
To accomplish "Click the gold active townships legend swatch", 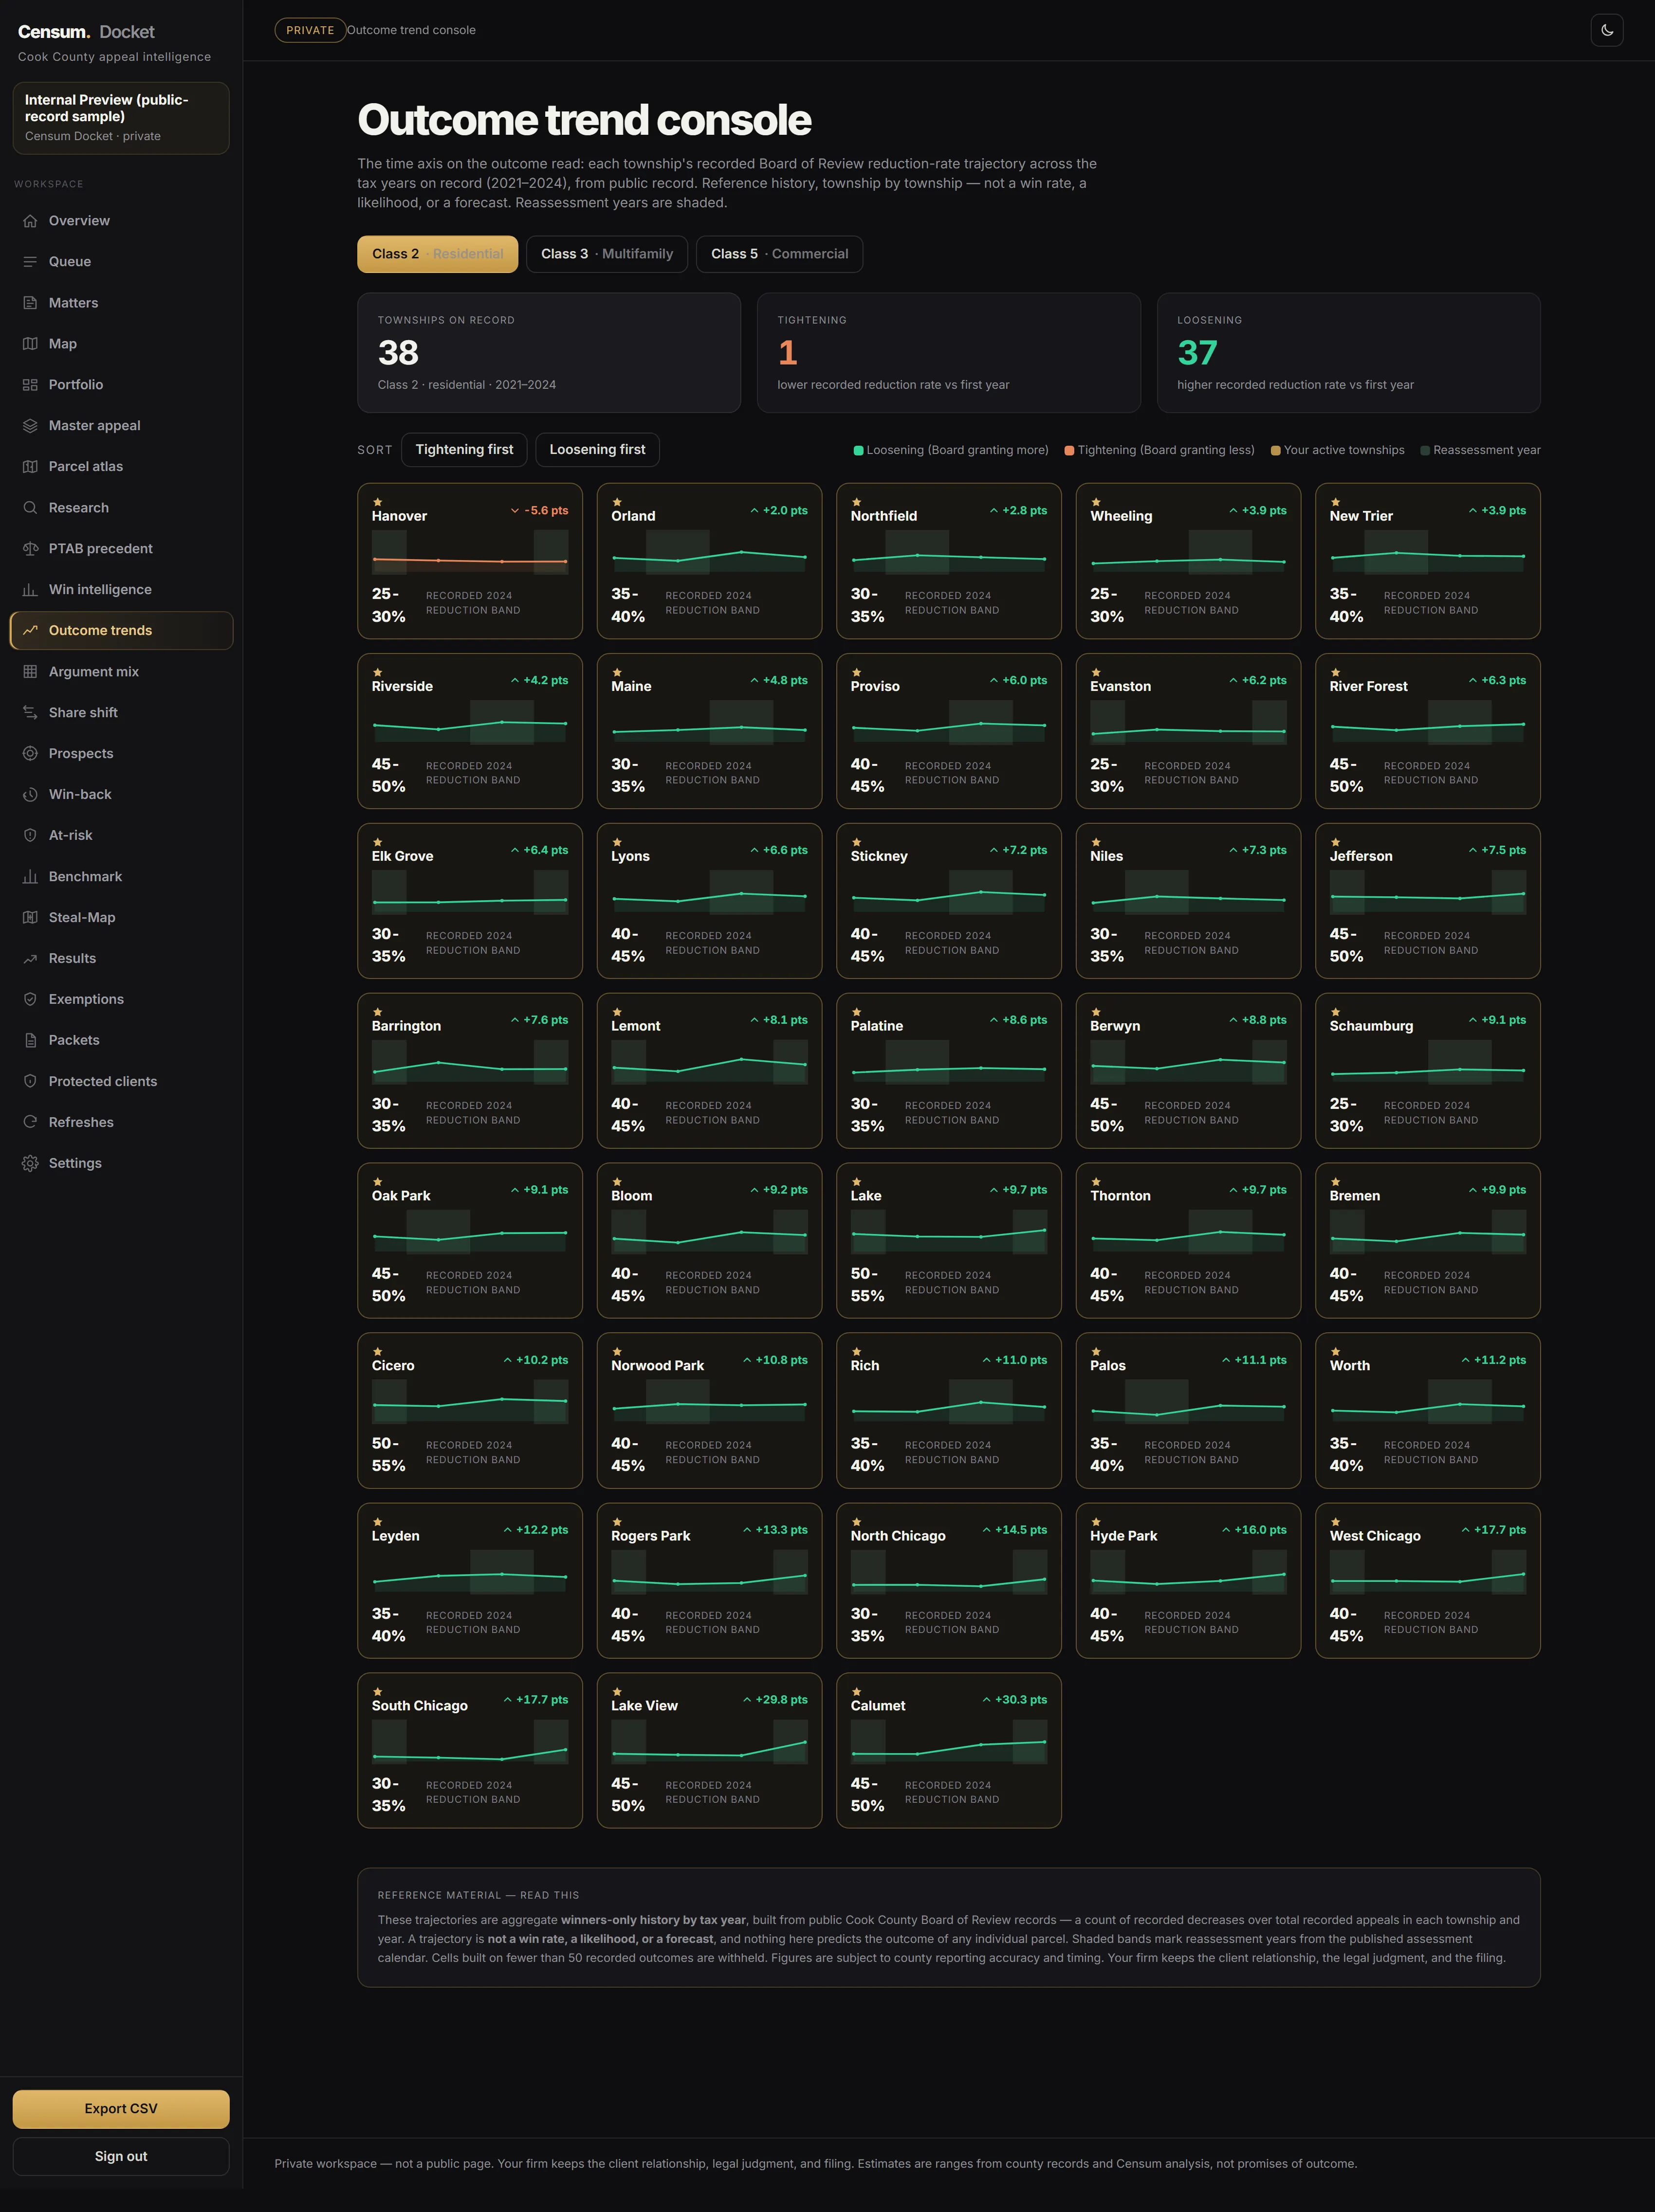I will pos(1276,451).
